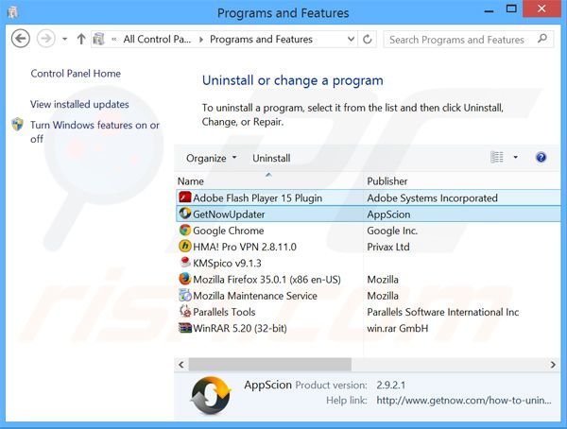
Task: Click the Uninstall toolbar button
Action: (x=271, y=158)
